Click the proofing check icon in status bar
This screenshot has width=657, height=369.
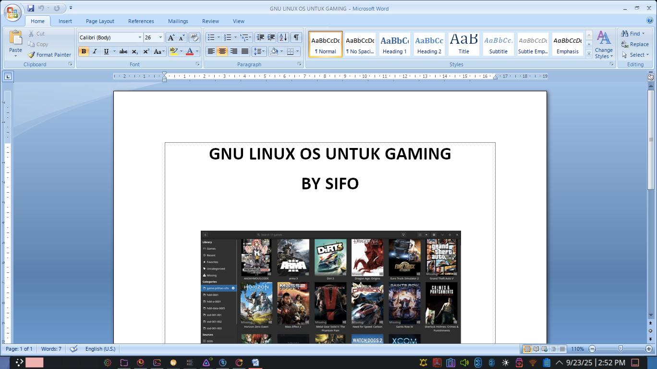point(73,349)
